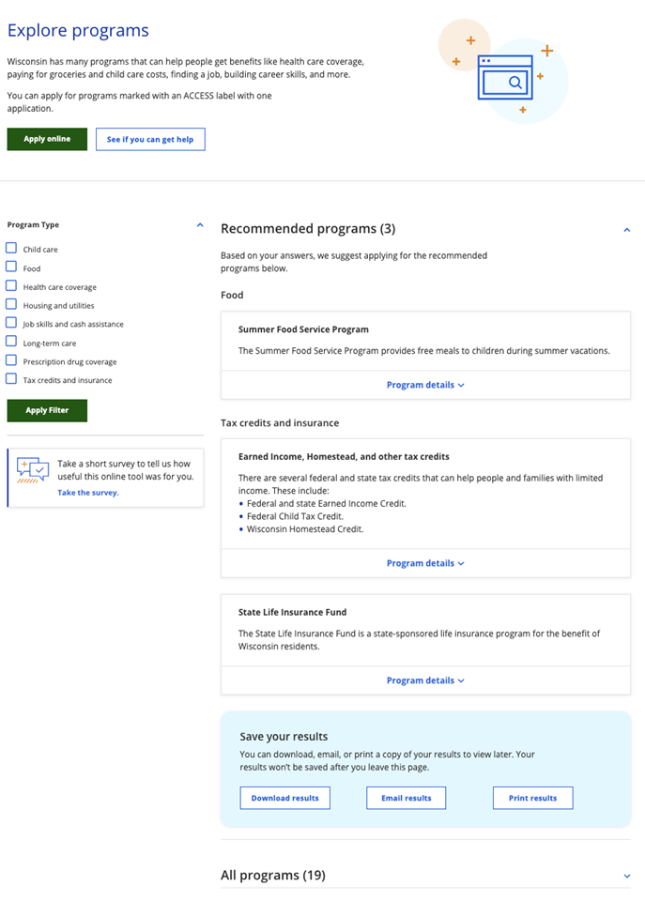Open the Take the survey link

coord(88,492)
